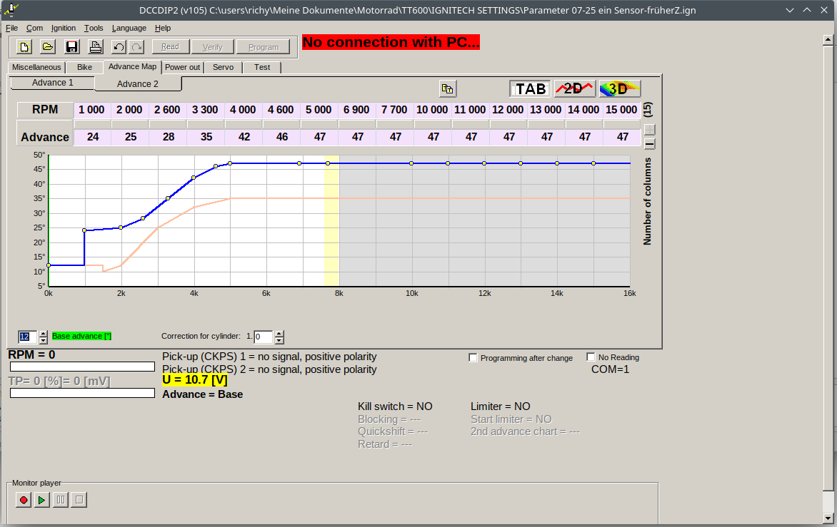Switch to 2D graph view
The image size is (837, 527).
[x=574, y=88]
